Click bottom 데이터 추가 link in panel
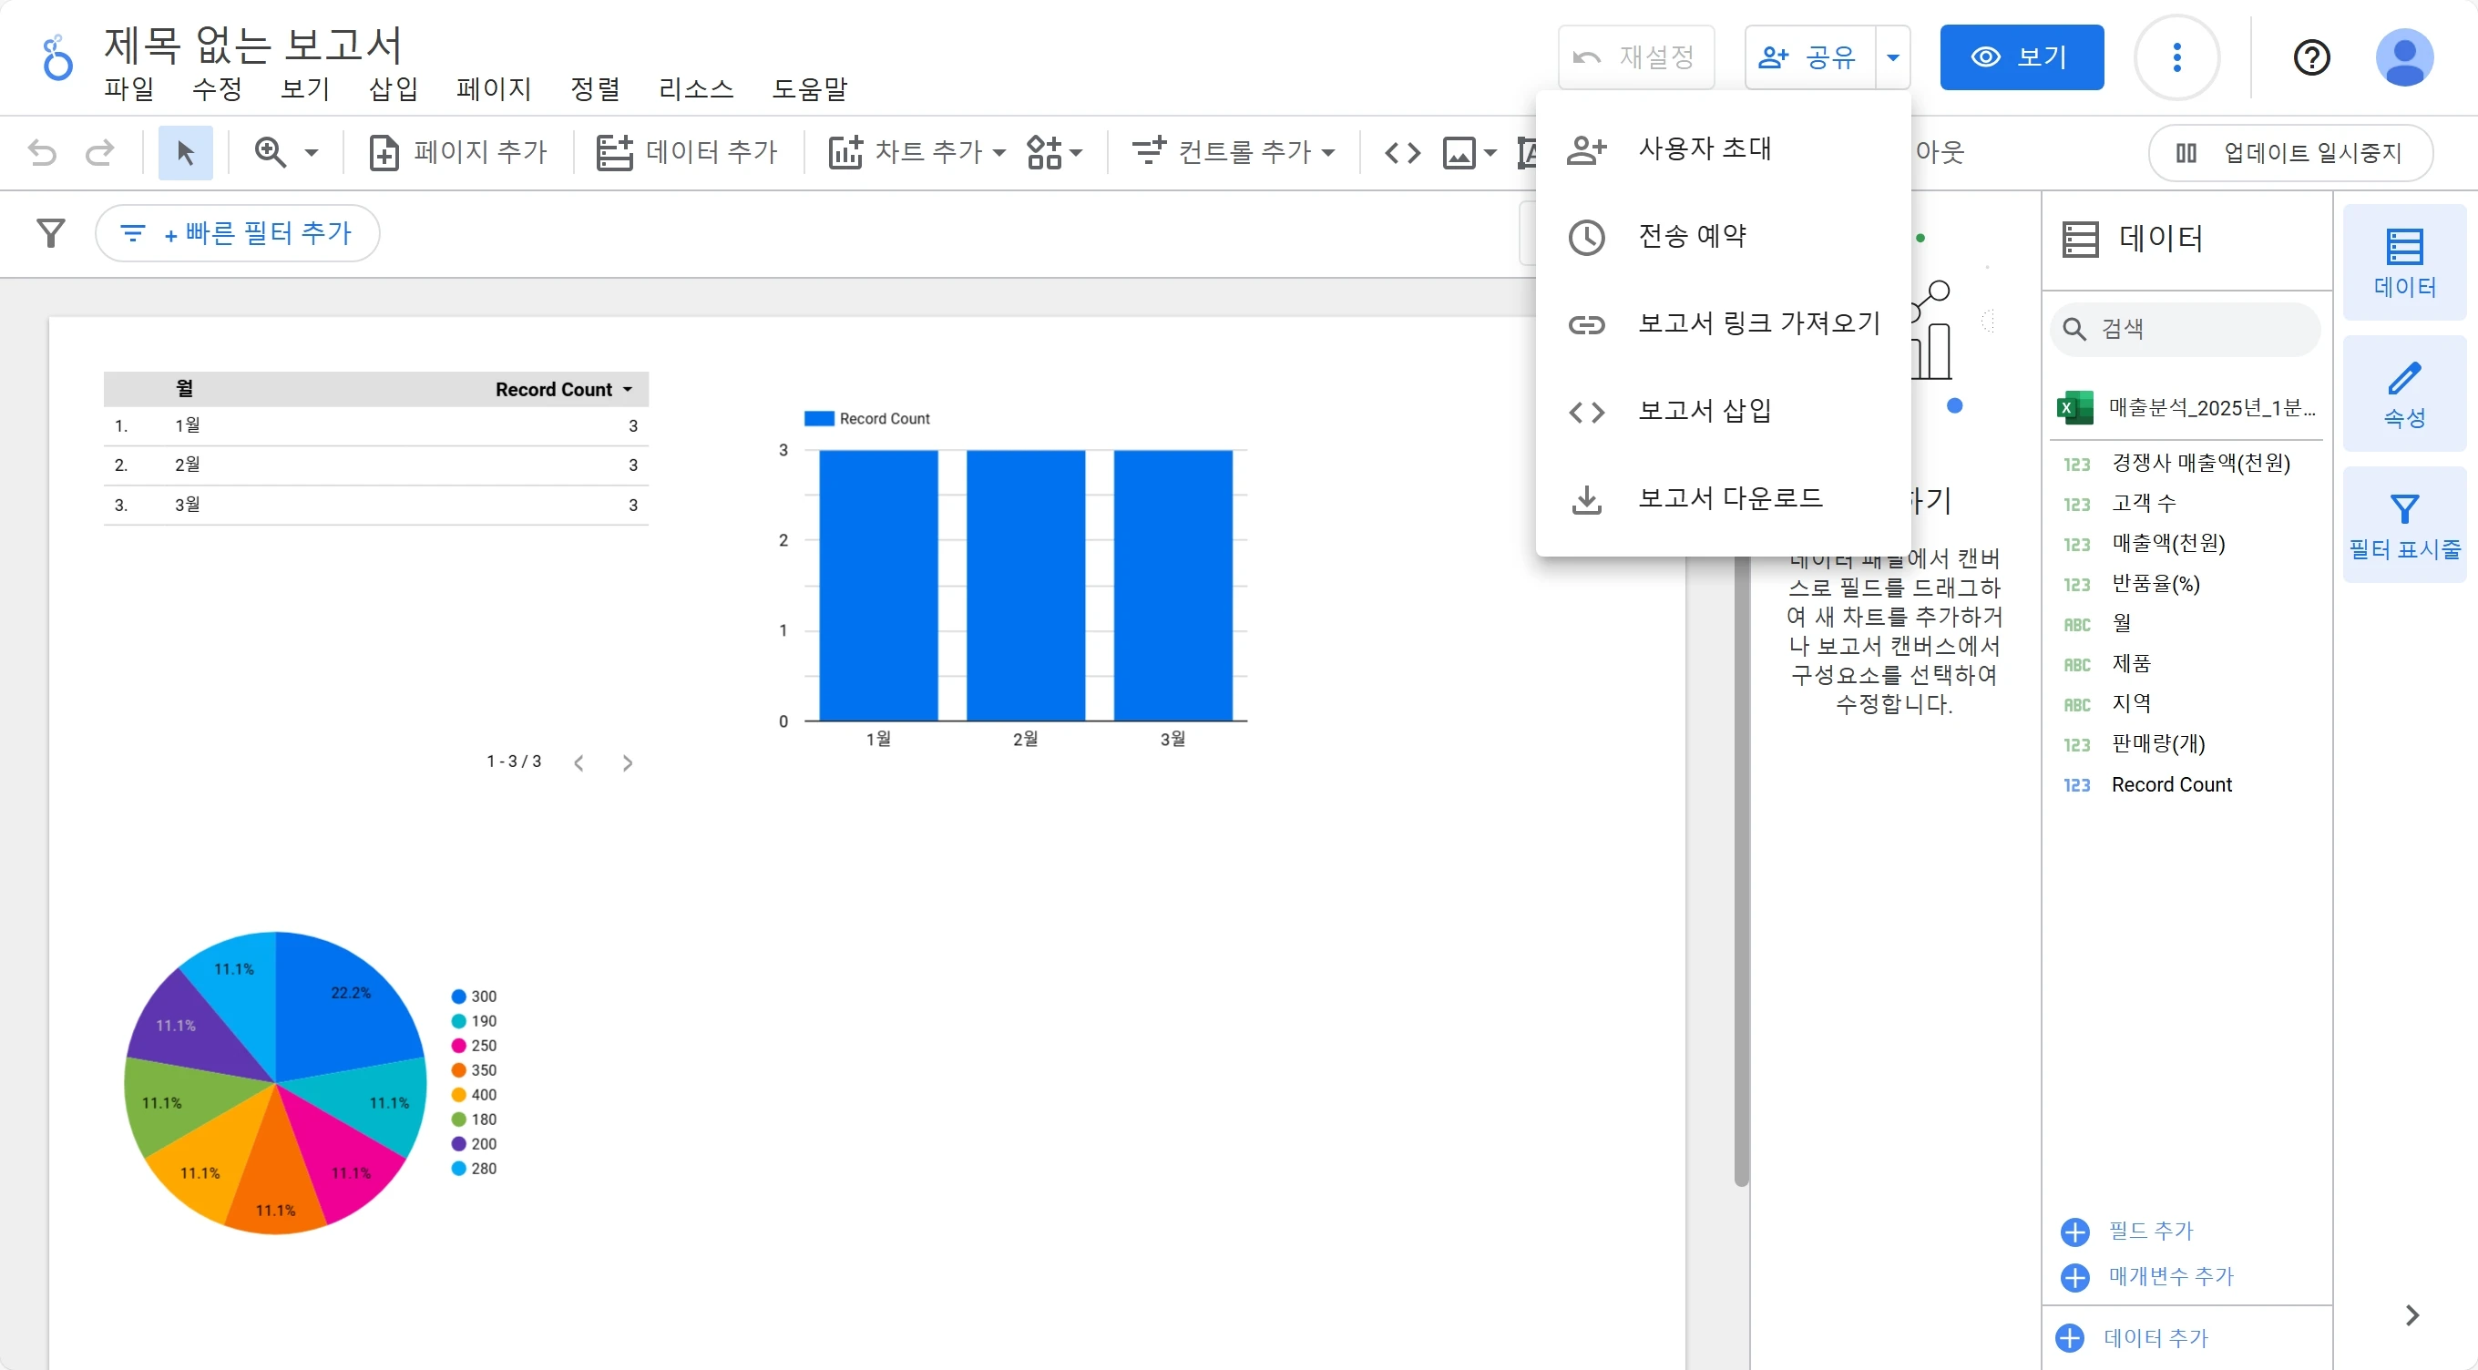Screen dimensions: 2478x1370 (x=2132, y=1337)
